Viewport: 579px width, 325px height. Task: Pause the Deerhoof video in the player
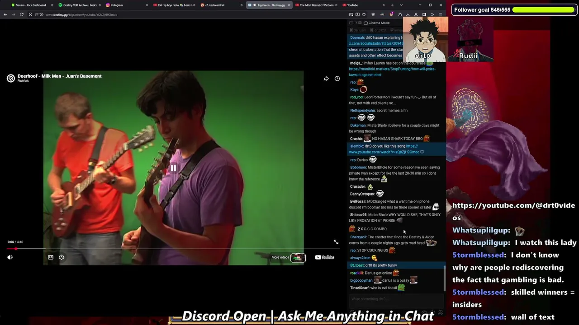click(x=173, y=168)
